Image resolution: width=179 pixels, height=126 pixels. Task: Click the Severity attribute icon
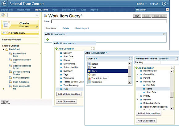click(61, 53)
